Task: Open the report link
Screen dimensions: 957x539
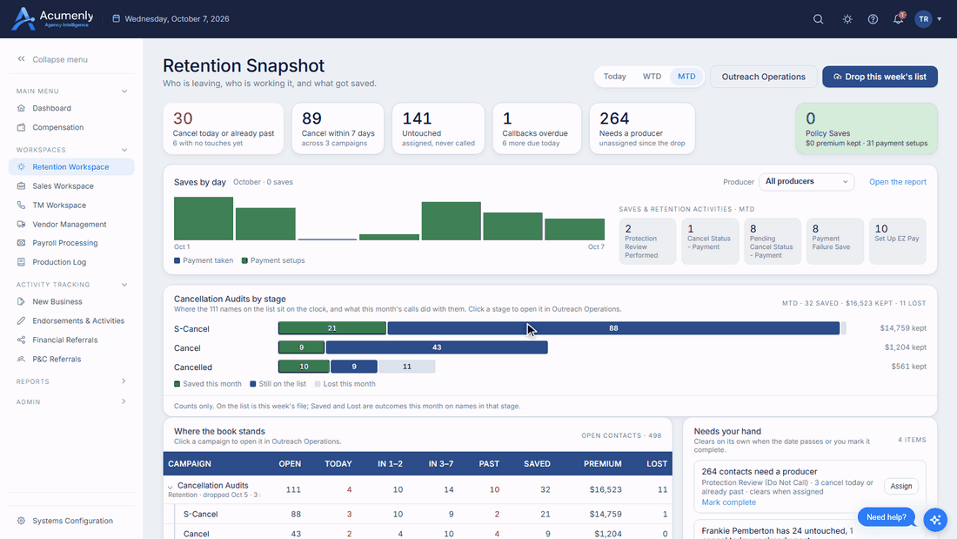Action: coord(897,181)
